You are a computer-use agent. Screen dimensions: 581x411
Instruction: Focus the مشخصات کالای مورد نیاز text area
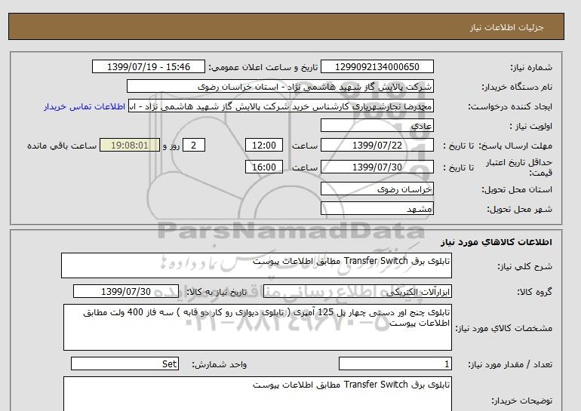click(257, 327)
